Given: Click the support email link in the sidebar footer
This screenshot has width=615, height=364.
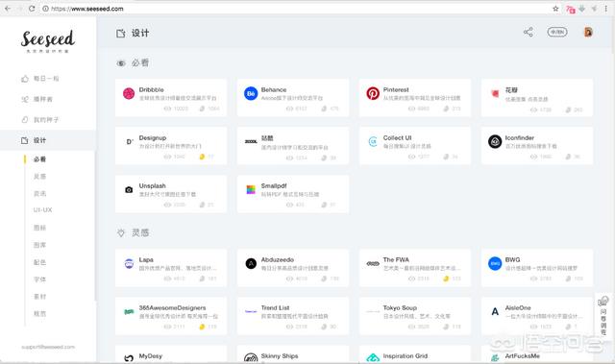Looking at the screenshot, I should pos(48,347).
